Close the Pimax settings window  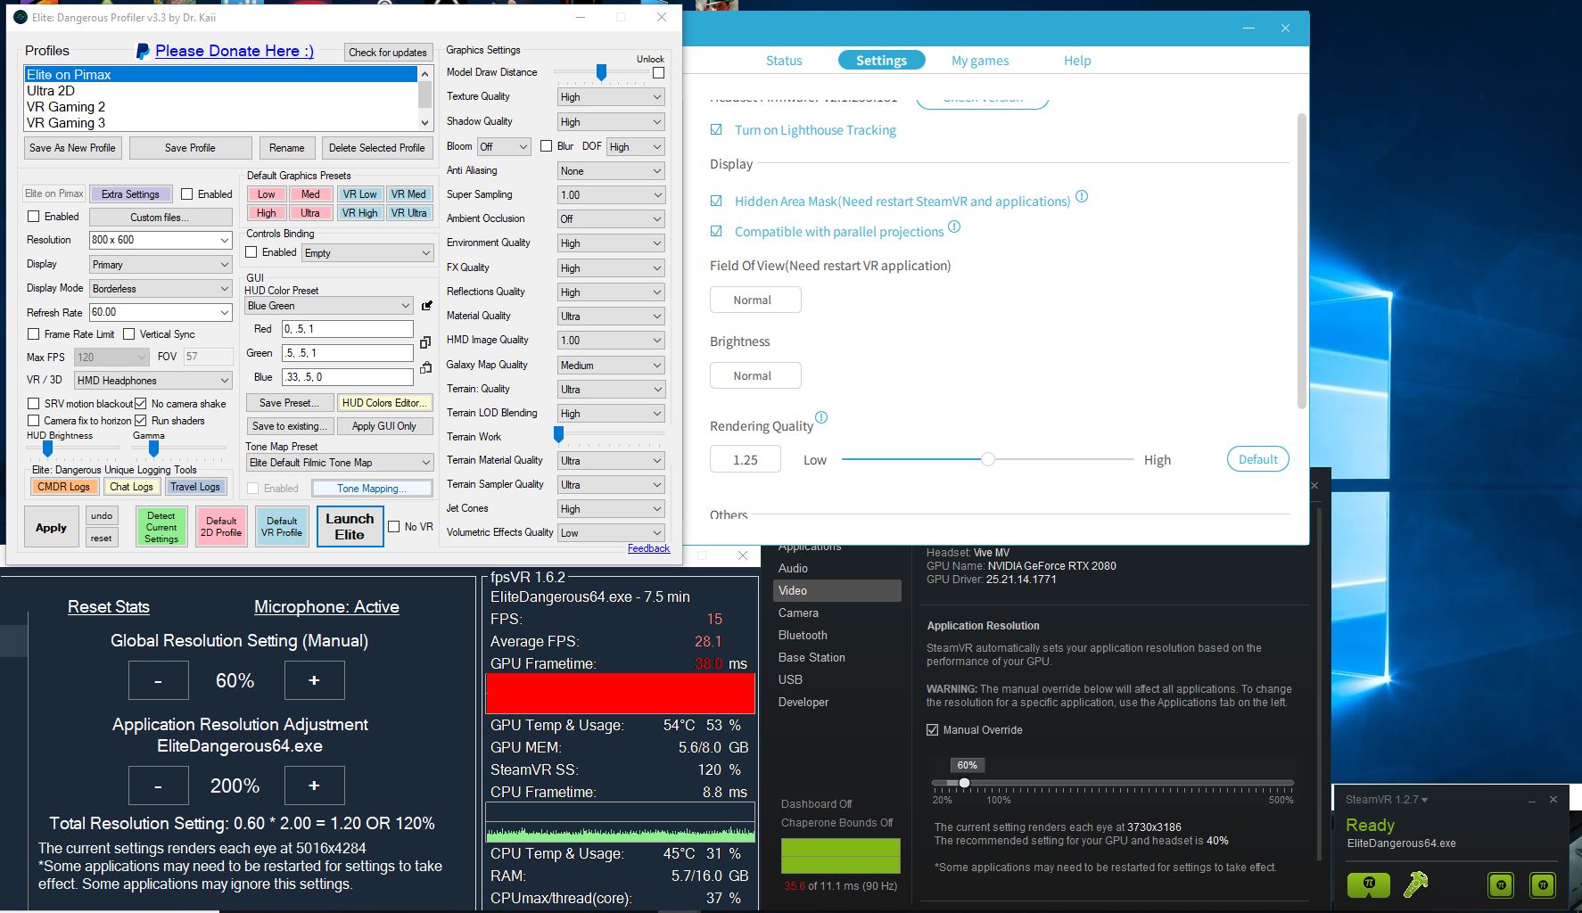click(x=1285, y=29)
